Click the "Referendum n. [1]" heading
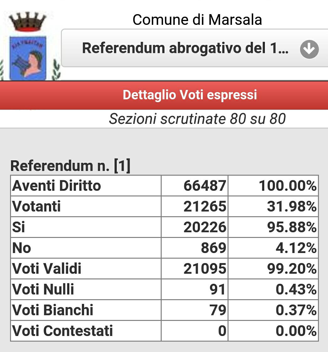This screenshot has height=352, width=328. 70,166
